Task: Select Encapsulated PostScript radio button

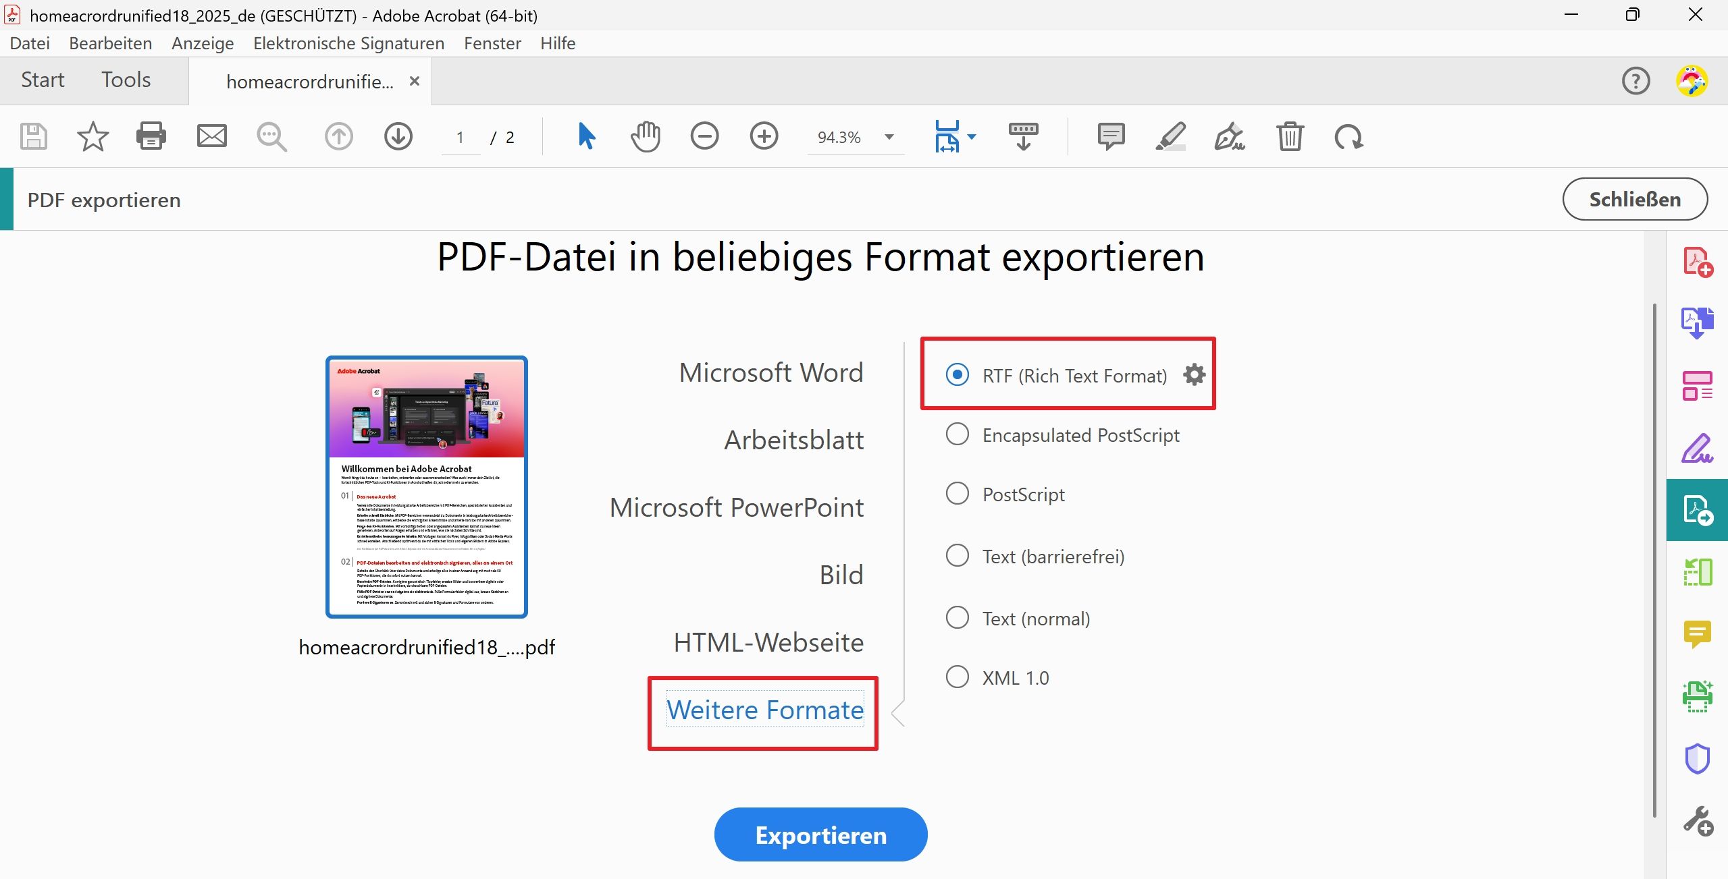Action: coord(957,434)
